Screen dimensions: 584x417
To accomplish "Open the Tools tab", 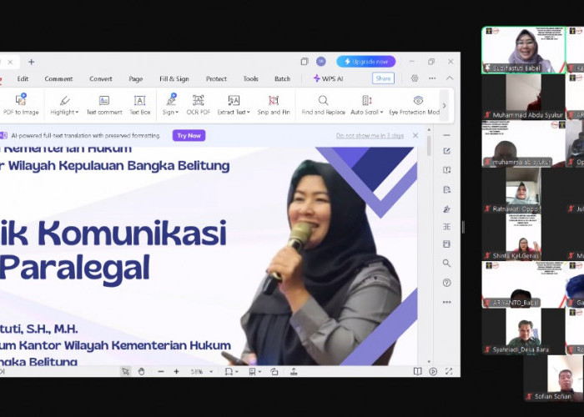I will click(250, 79).
